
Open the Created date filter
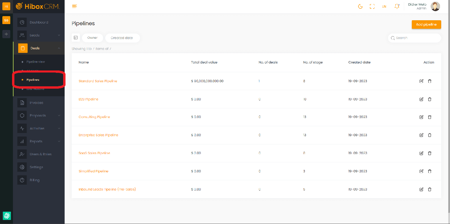coord(122,38)
